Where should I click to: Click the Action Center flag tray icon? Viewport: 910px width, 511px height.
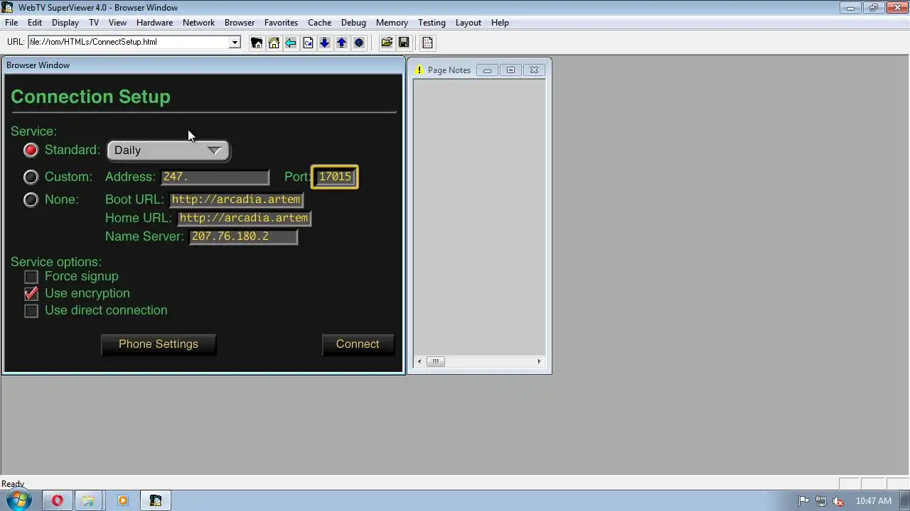pos(804,501)
